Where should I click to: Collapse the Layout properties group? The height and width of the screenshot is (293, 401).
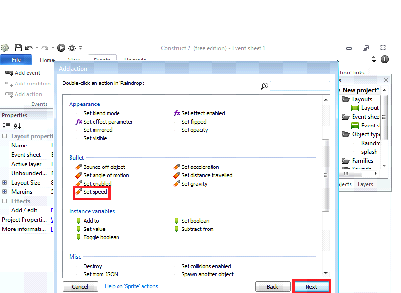pos(4,136)
